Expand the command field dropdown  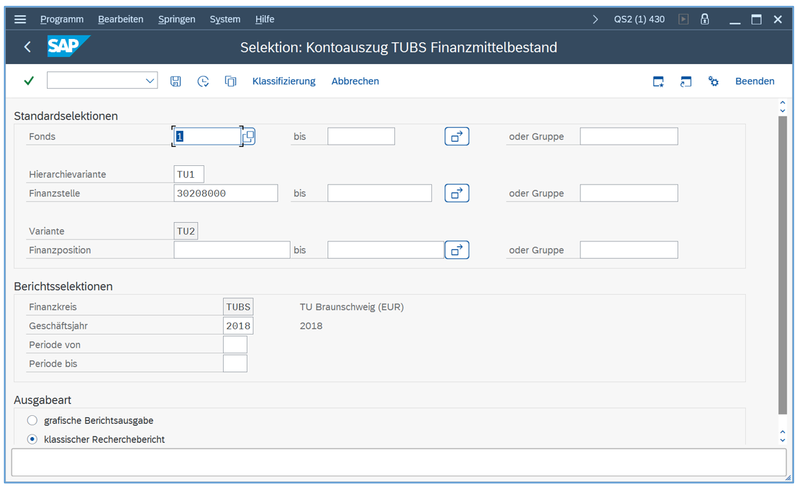150,81
